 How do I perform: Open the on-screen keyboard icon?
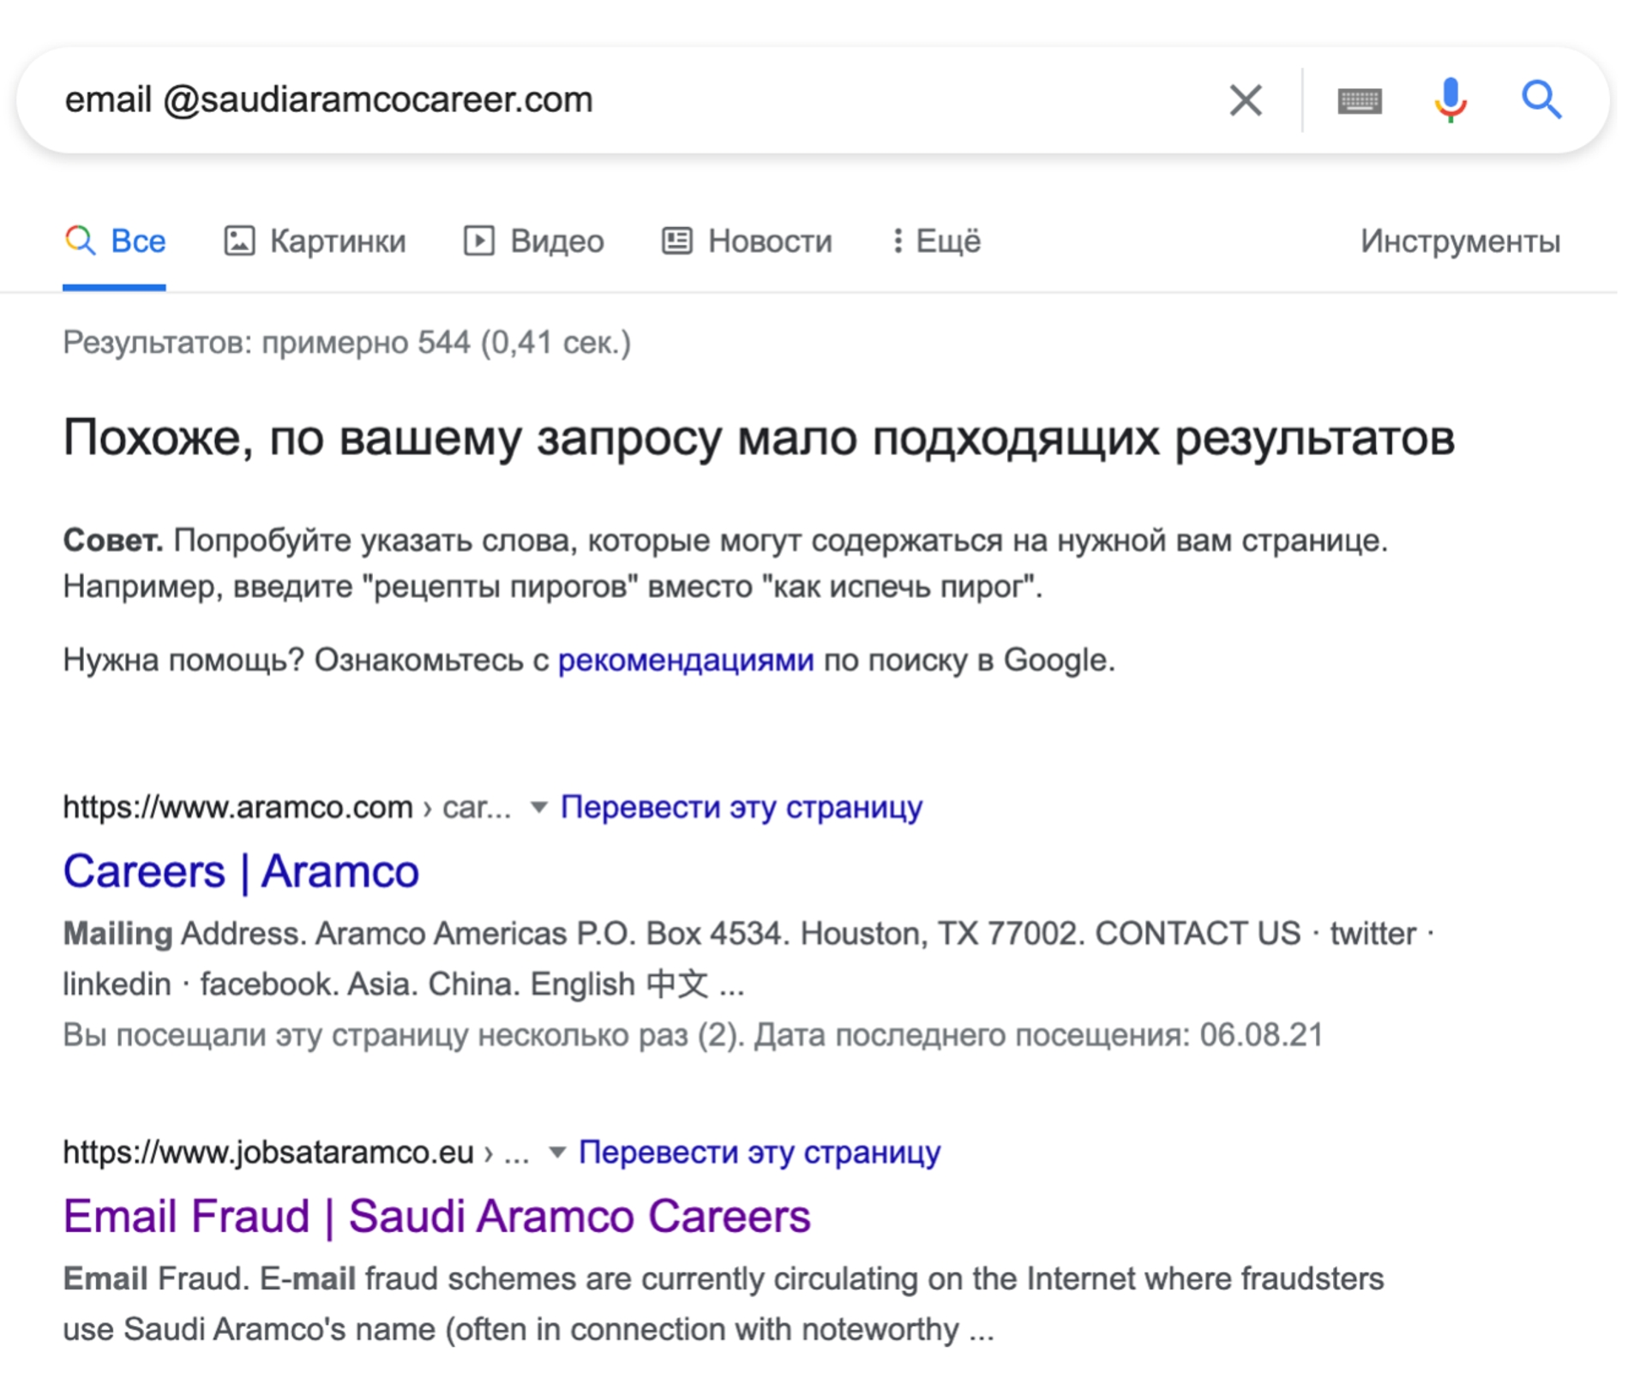(1359, 101)
